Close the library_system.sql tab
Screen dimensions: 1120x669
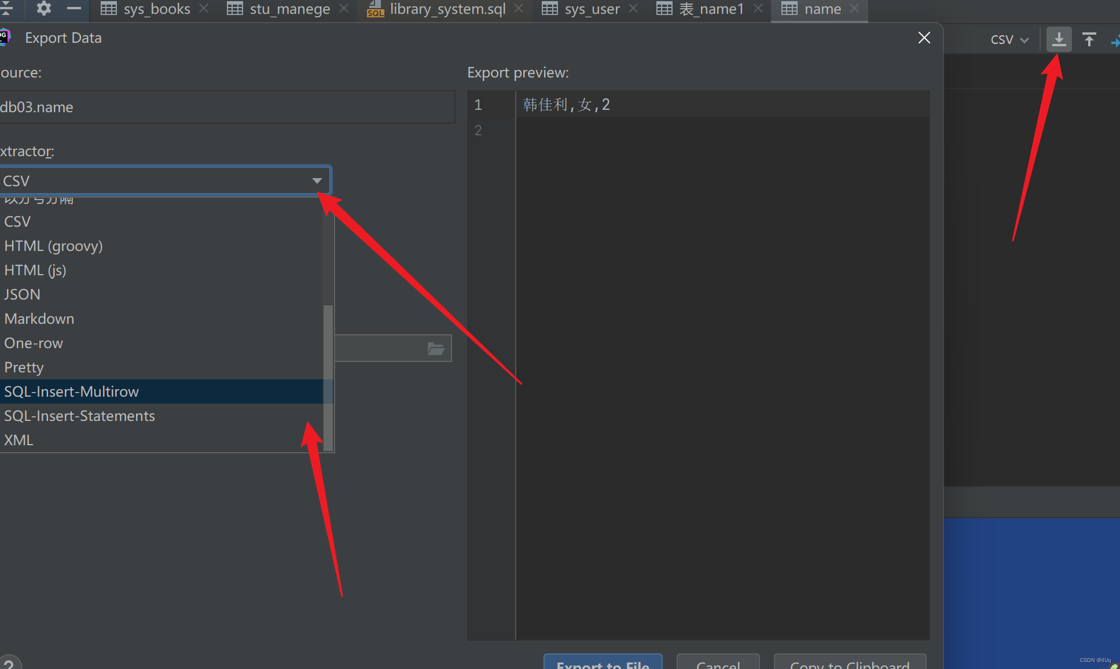coord(519,9)
